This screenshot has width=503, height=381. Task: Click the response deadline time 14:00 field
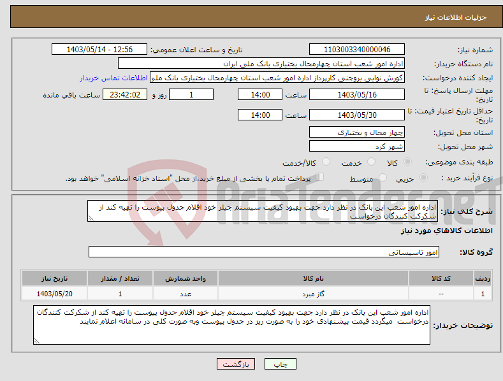[260, 94]
